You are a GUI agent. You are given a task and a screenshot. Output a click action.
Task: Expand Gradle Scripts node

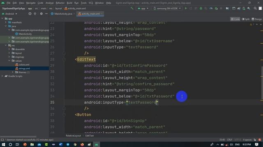(x=2, y=76)
